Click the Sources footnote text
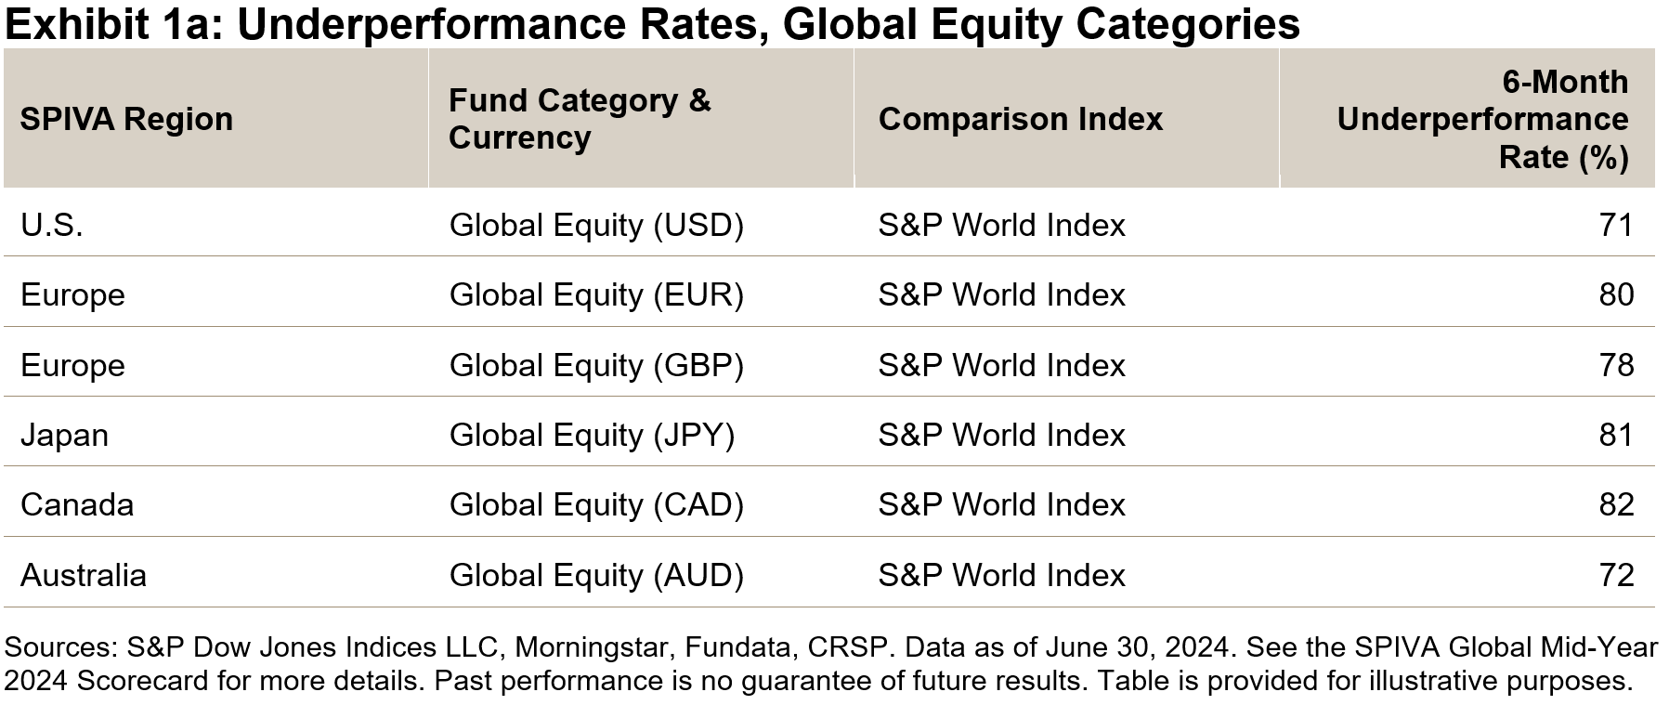 (x=830, y=664)
